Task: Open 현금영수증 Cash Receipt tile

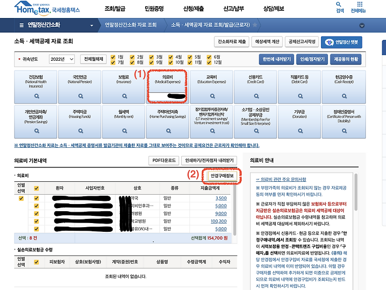Action: pos(344,87)
